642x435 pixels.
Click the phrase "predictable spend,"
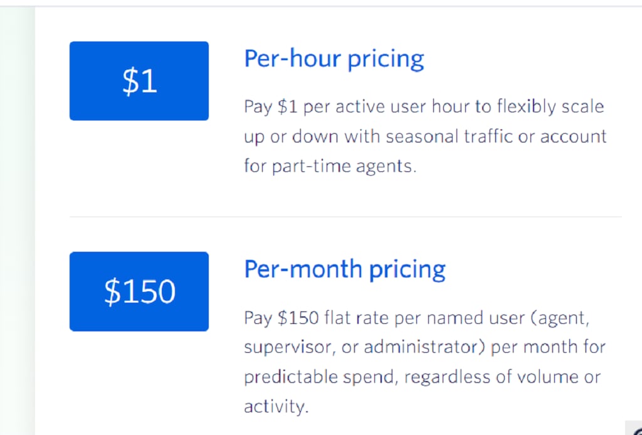pos(321,378)
